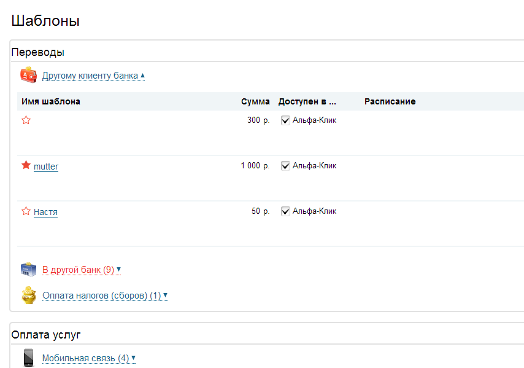Screen dimensions: 524x368
Task: Click the Сумма column header
Action: 255,102
